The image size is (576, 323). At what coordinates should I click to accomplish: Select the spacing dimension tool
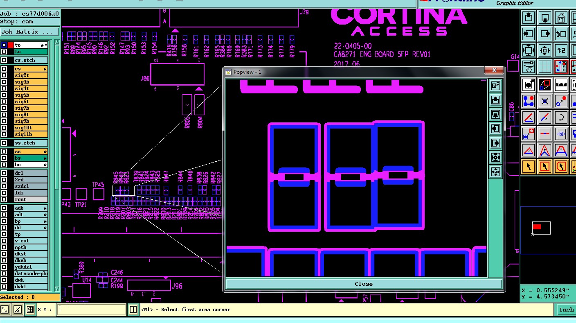pos(561,134)
